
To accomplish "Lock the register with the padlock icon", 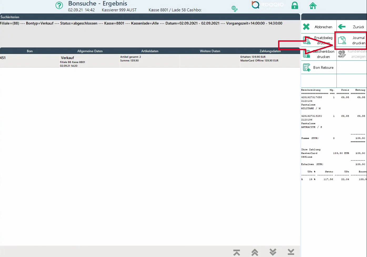I will tap(295, 6).
